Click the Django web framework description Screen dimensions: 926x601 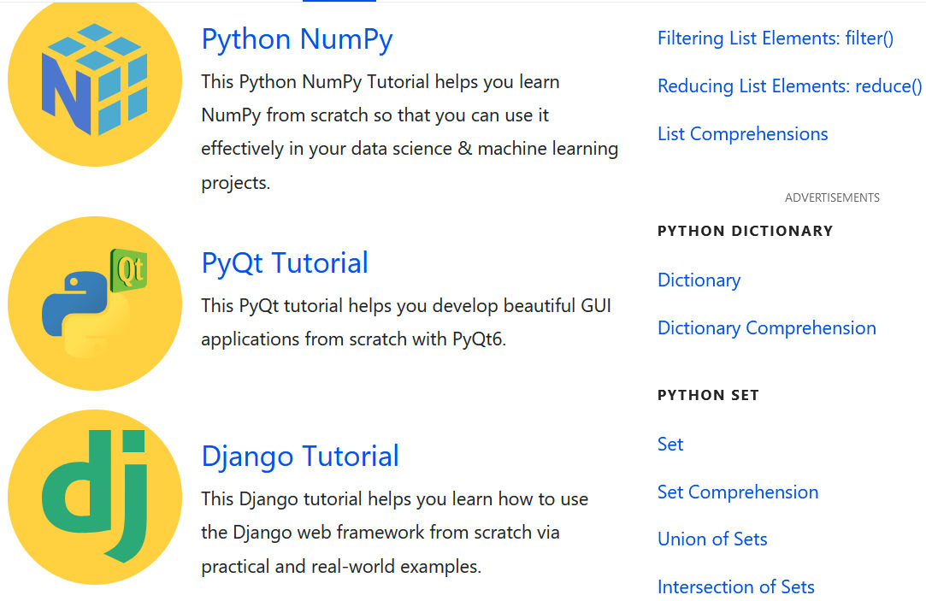click(x=394, y=533)
